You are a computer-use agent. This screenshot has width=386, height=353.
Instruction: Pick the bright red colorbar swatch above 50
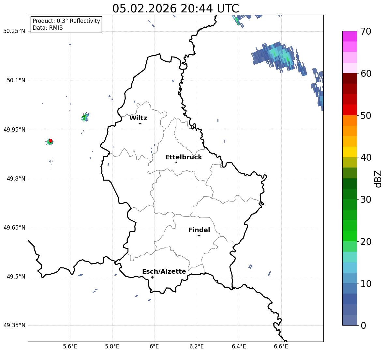click(x=349, y=110)
